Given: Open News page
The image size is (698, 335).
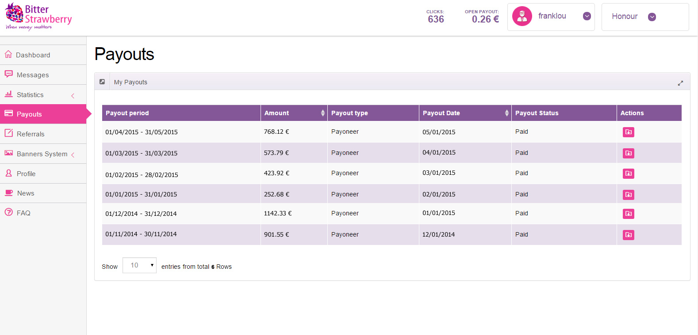Looking at the screenshot, I should click(43, 193).
